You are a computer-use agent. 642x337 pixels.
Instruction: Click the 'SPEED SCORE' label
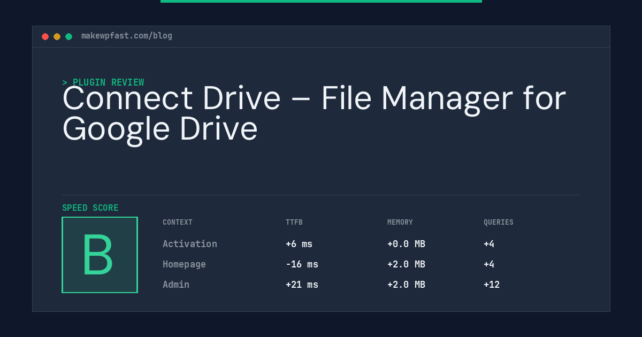[x=90, y=208]
